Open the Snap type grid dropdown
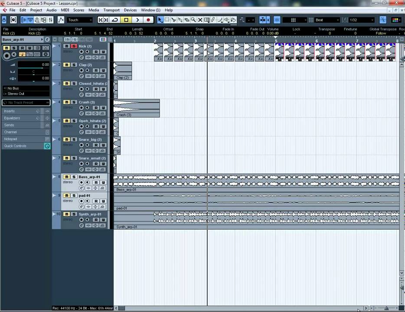 295,20
